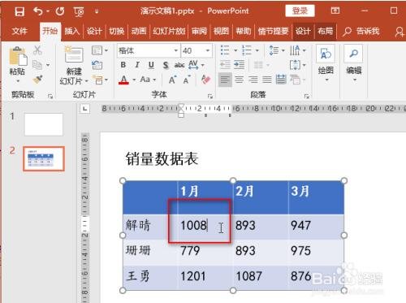Open the 审阅 tab
The image size is (406, 303).
pos(199,31)
